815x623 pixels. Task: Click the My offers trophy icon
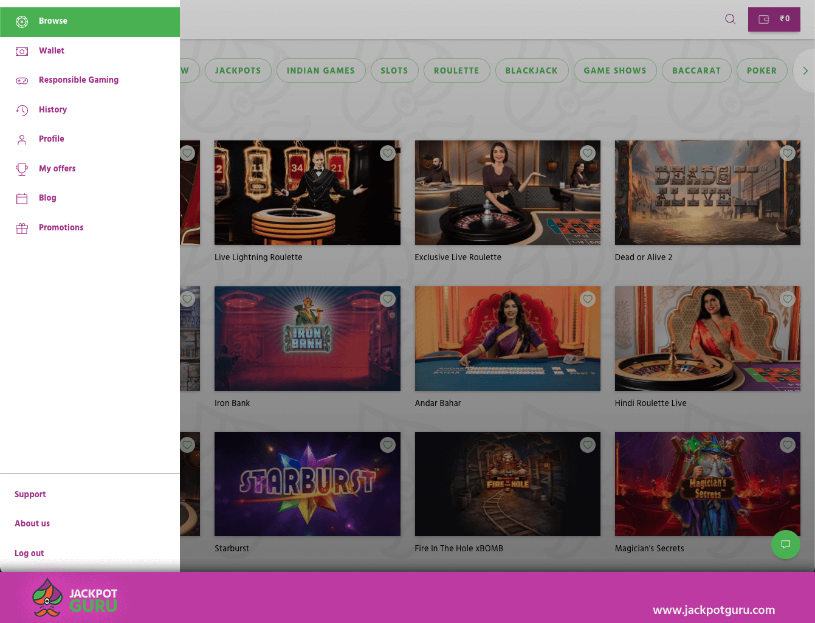[22, 169]
